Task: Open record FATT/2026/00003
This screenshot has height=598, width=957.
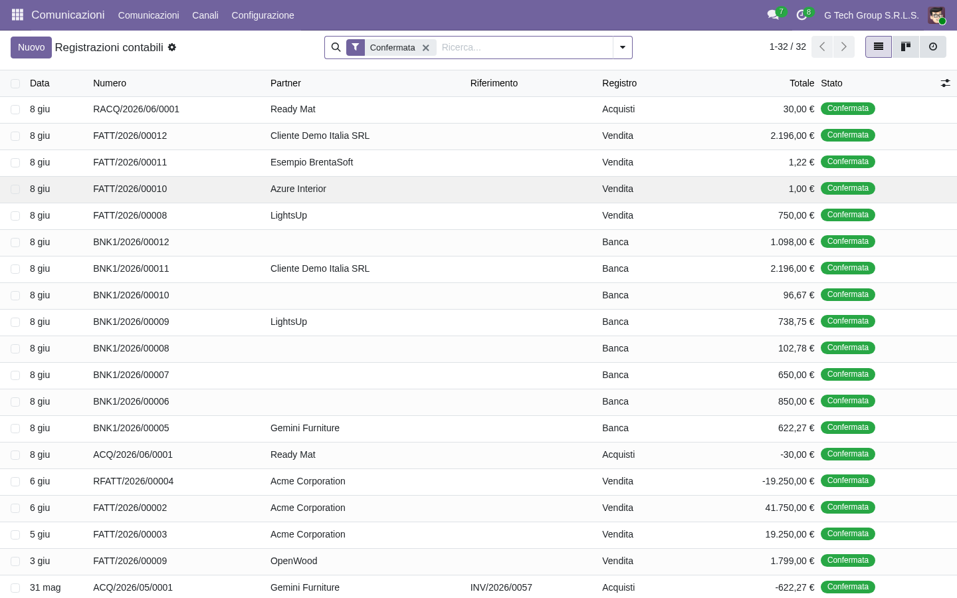Action: pos(130,534)
